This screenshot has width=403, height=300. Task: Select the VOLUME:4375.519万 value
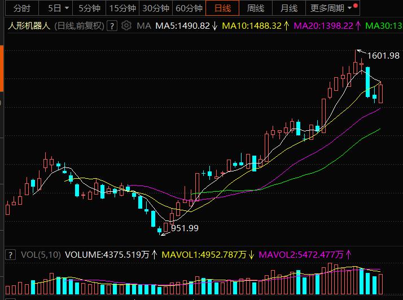107,254
